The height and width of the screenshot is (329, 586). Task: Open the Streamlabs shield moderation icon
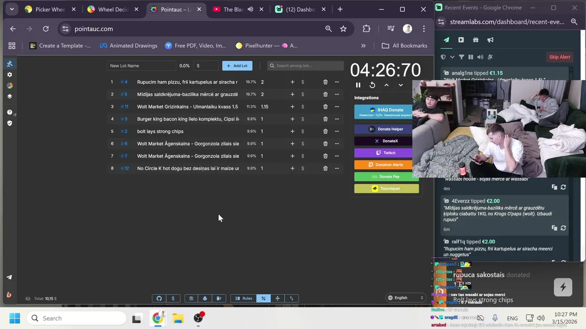pyautogui.click(x=443, y=57)
